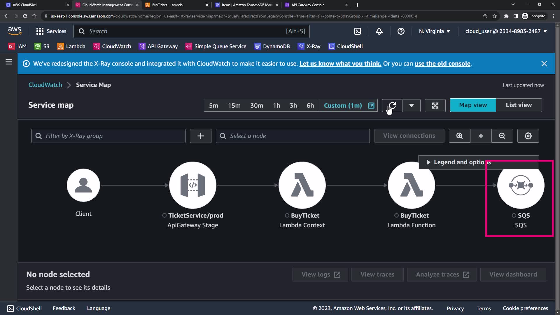560x315 pixels.
Task: Click the Filter by X-Ray group field
Action: click(x=108, y=136)
